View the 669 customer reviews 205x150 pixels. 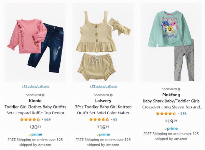point(47,119)
